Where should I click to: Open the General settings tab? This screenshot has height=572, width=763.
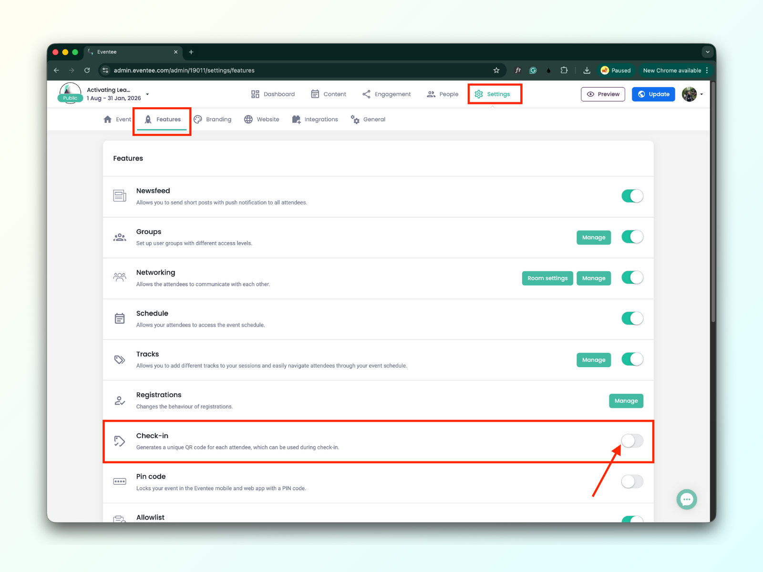click(x=368, y=120)
